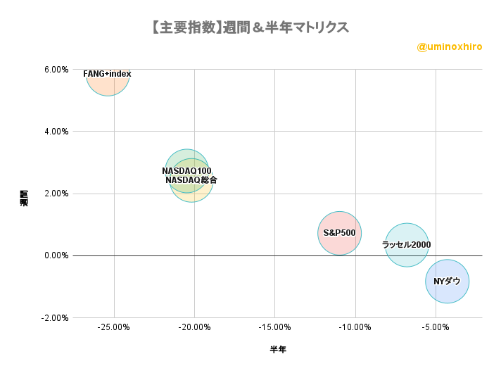This screenshot has width=501, height=373.
Task: Click the NASDAQ100 data label
Action: point(186,171)
